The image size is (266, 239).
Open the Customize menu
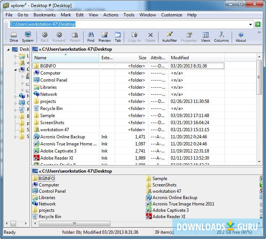click(x=172, y=15)
